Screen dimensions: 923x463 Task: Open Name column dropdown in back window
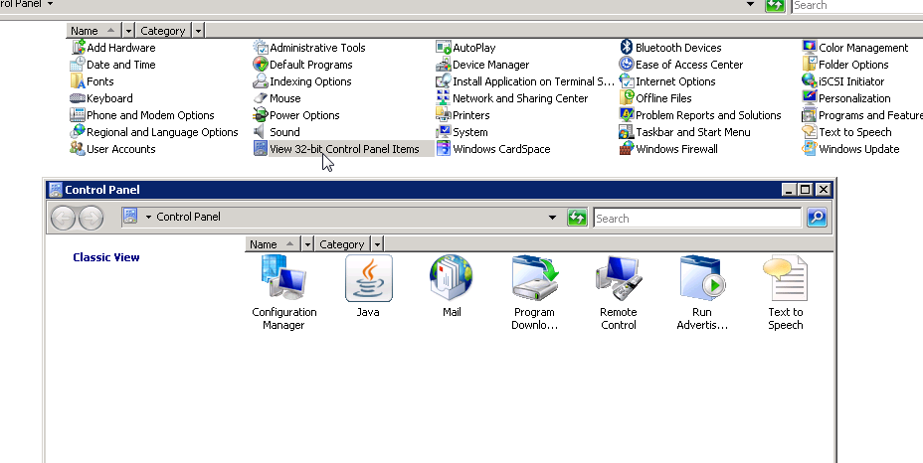[x=128, y=31]
